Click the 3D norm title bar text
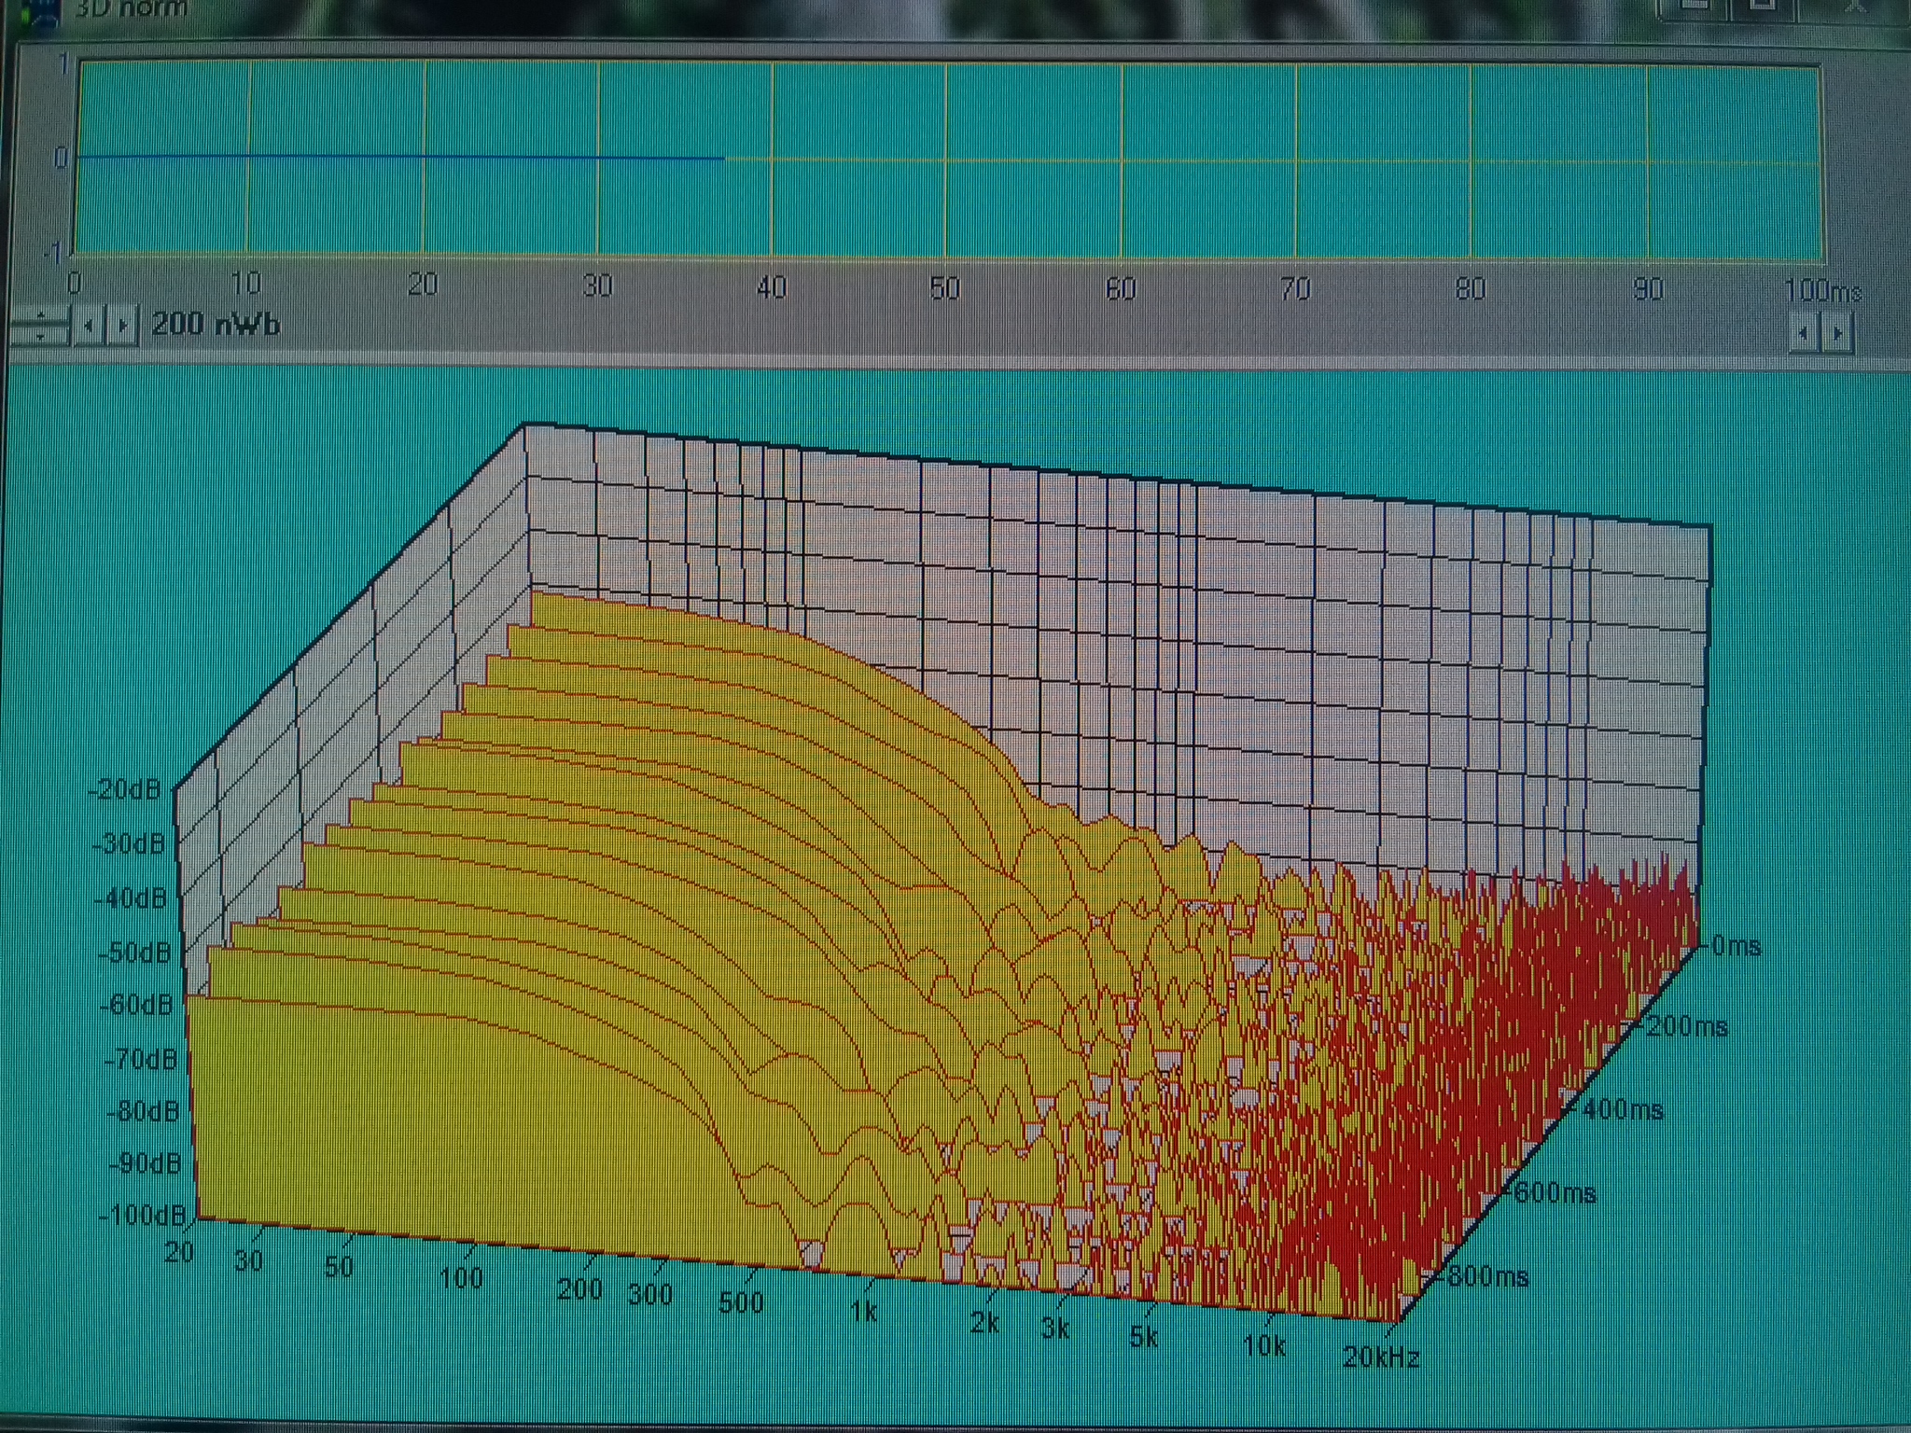The width and height of the screenshot is (1911, 1433). [x=131, y=9]
